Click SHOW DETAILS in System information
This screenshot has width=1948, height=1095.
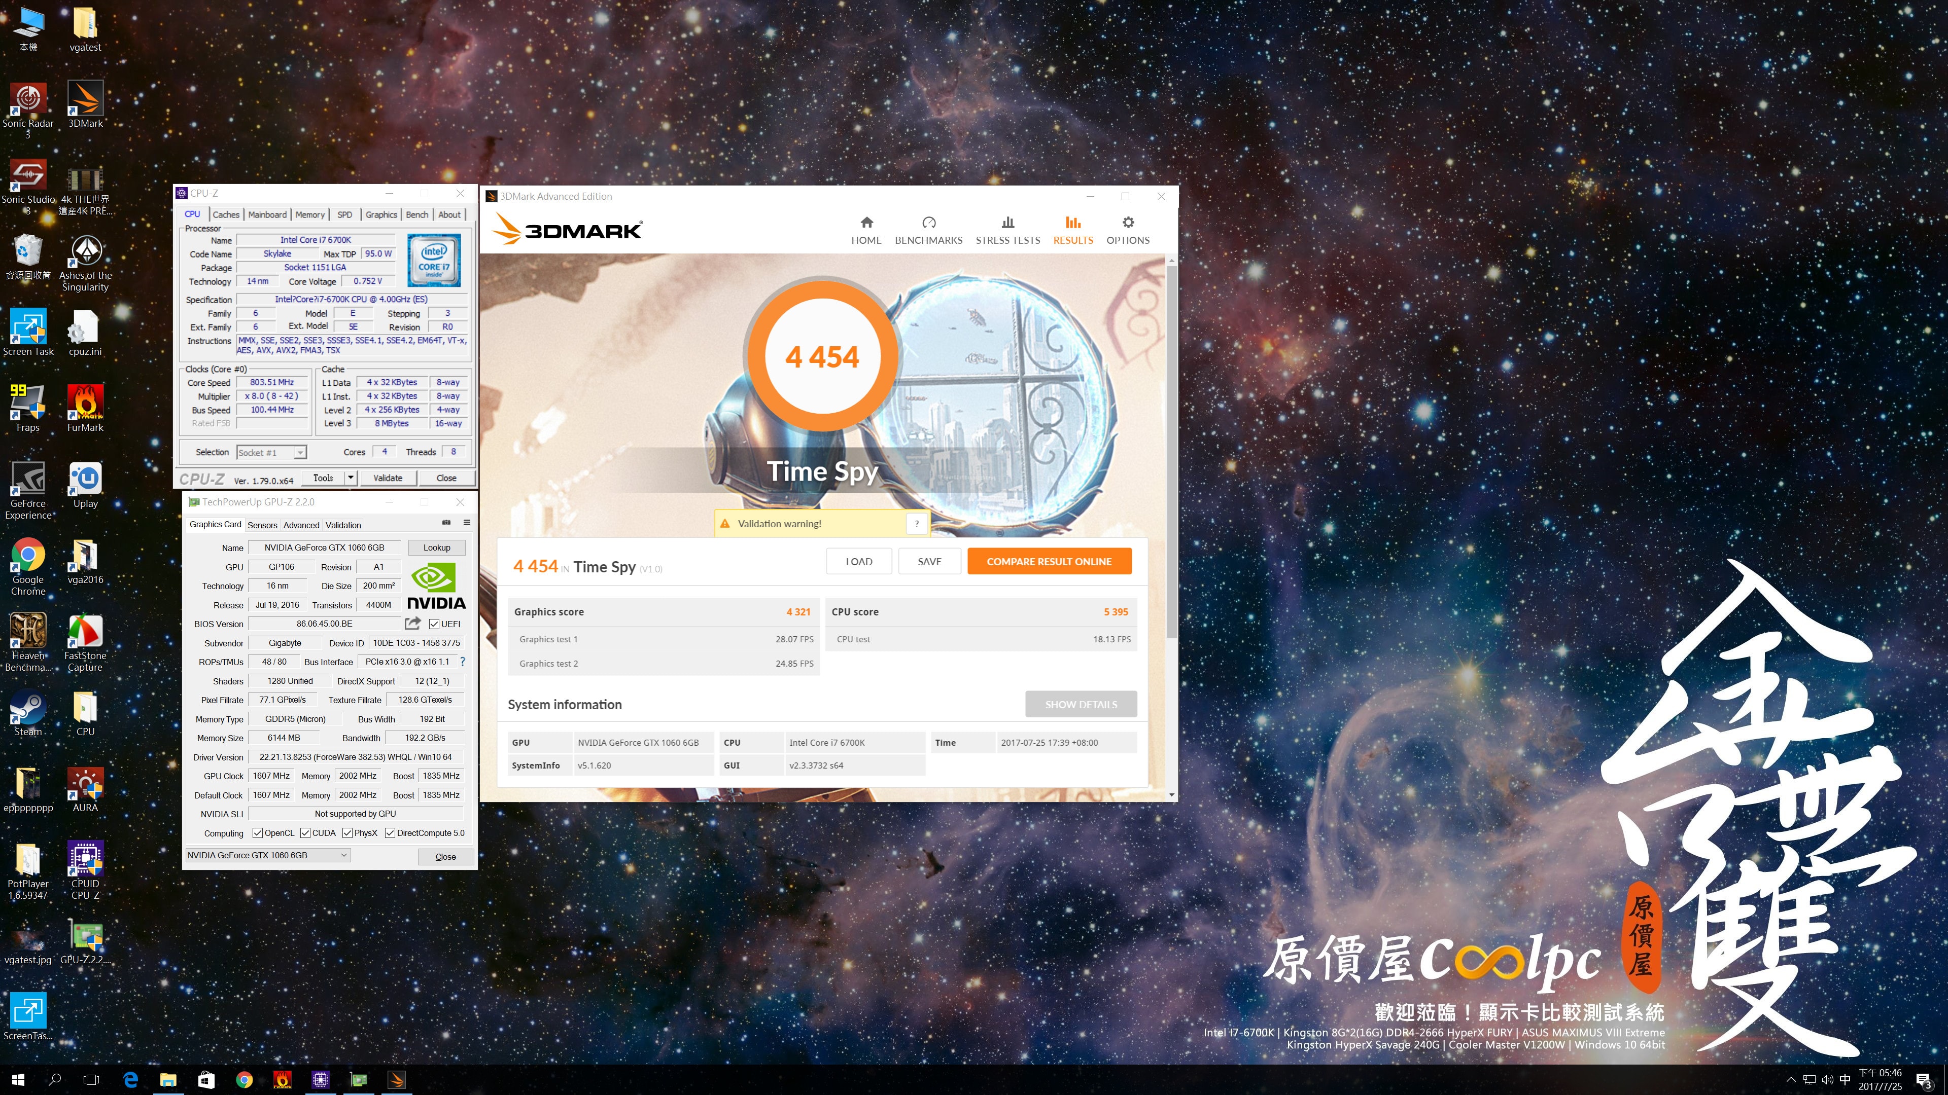pos(1081,704)
